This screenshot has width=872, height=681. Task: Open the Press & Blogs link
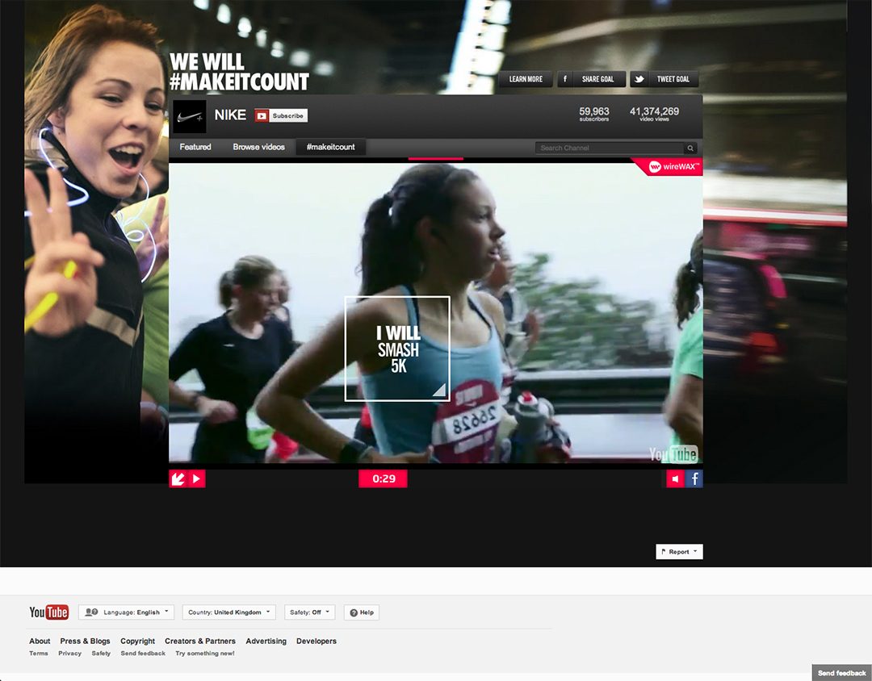click(x=85, y=641)
